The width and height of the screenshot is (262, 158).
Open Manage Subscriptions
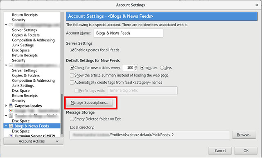(x=90, y=103)
